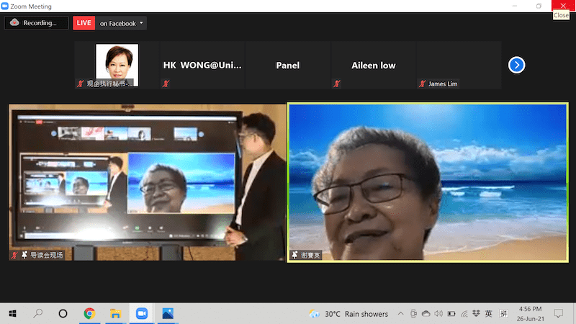Open the Photos app in the taskbar

pos(168,314)
